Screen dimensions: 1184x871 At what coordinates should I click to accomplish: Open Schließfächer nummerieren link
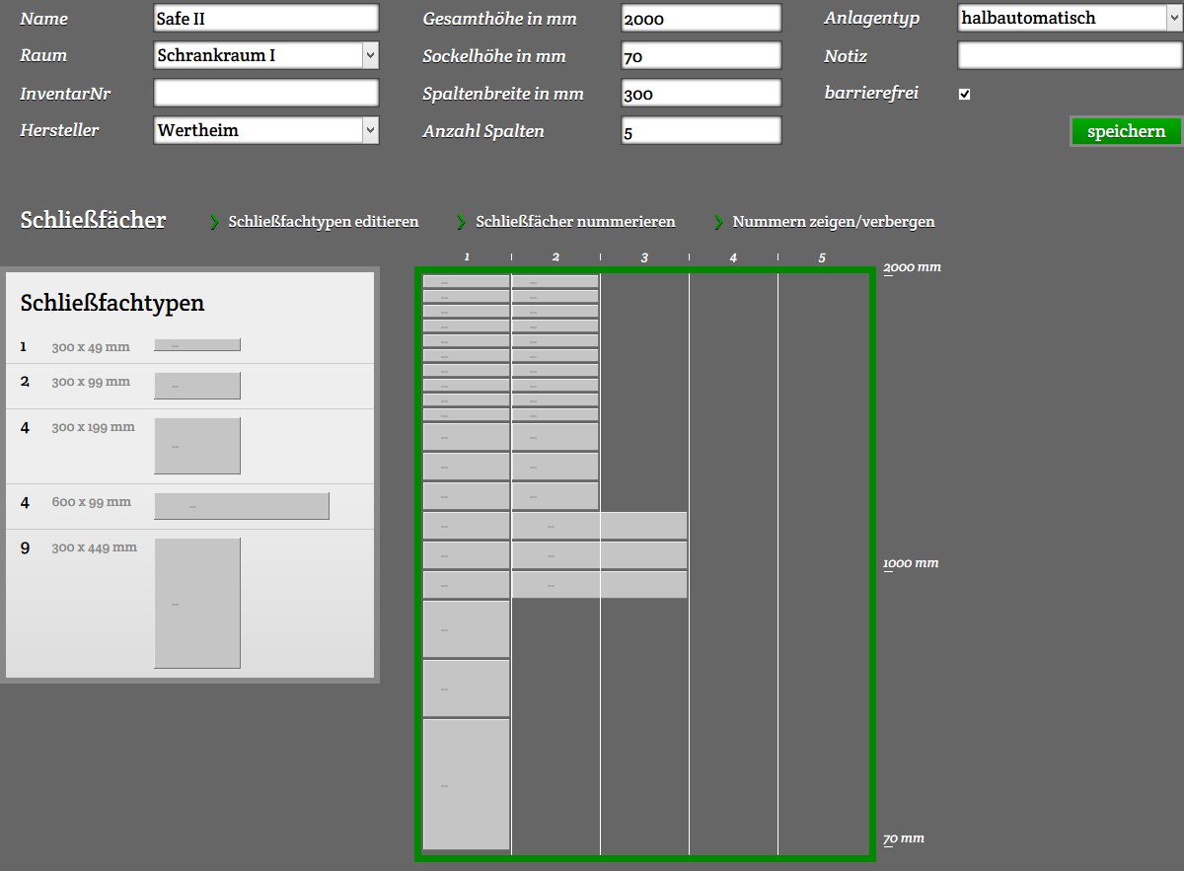pyautogui.click(x=575, y=222)
